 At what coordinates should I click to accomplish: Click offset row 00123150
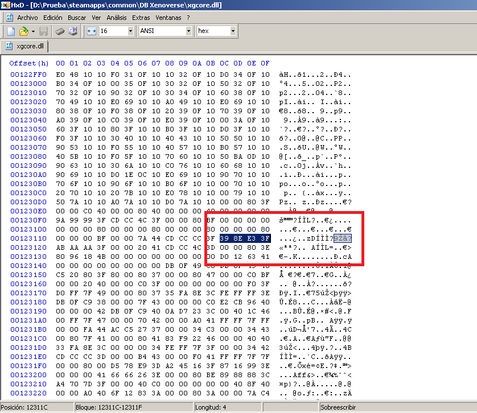coord(28,275)
